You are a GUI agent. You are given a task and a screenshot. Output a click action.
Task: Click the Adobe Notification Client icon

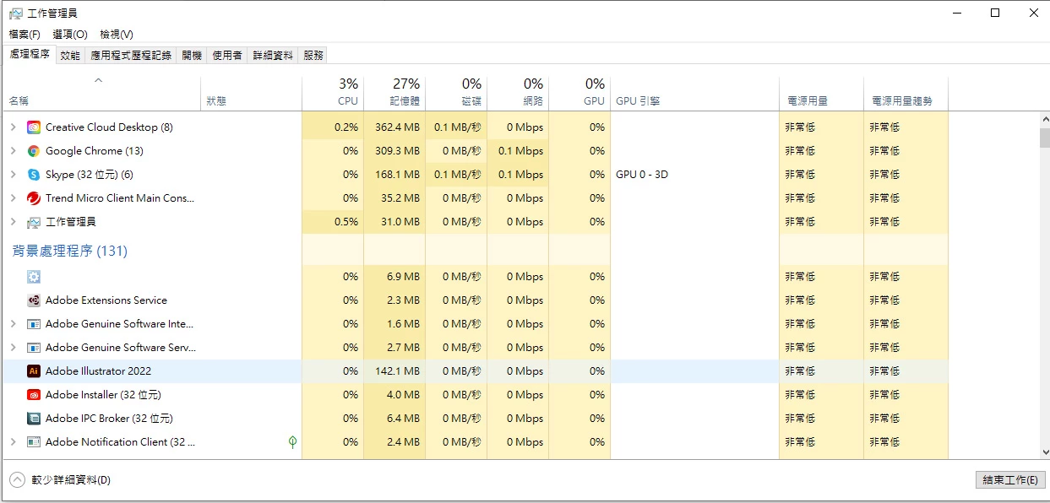pyautogui.click(x=34, y=442)
